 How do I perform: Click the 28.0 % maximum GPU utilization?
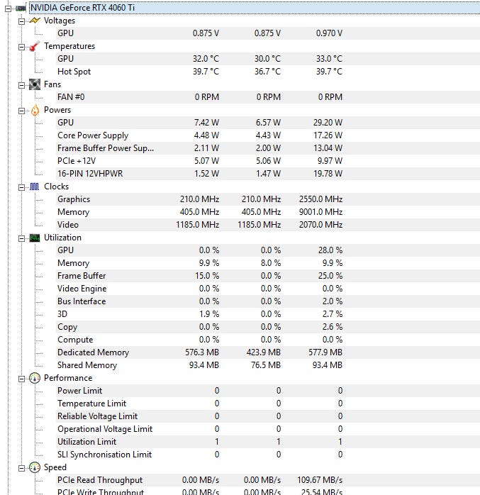pyautogui.click(x=330, y=250)
